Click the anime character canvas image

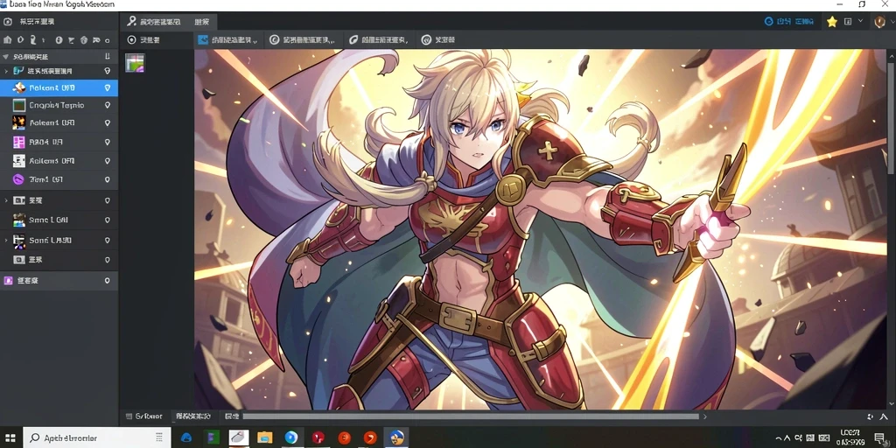[541, 229]
